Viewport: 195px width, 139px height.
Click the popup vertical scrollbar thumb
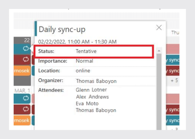(159, 92)
